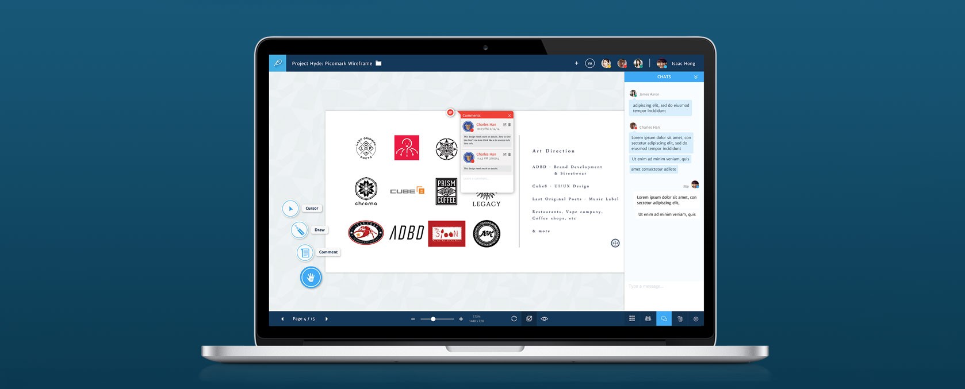Click the move handle icon on the slide
965x389 pixels.
[x=615, y=243]
